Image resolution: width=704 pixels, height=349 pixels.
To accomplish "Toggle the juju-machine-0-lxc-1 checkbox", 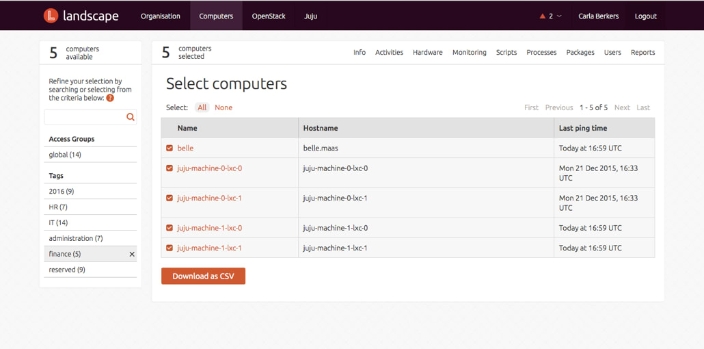I will [170, 198].
